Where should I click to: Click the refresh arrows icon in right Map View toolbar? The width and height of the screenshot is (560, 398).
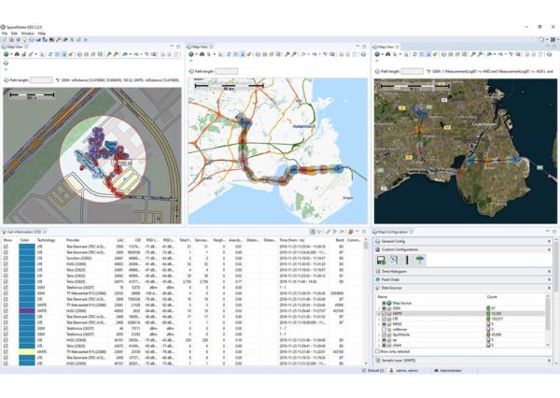(x=414, y=54)
